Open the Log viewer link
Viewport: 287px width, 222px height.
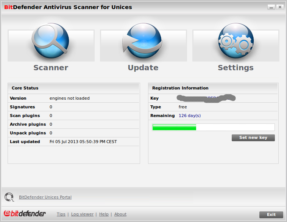coord(82,214)
